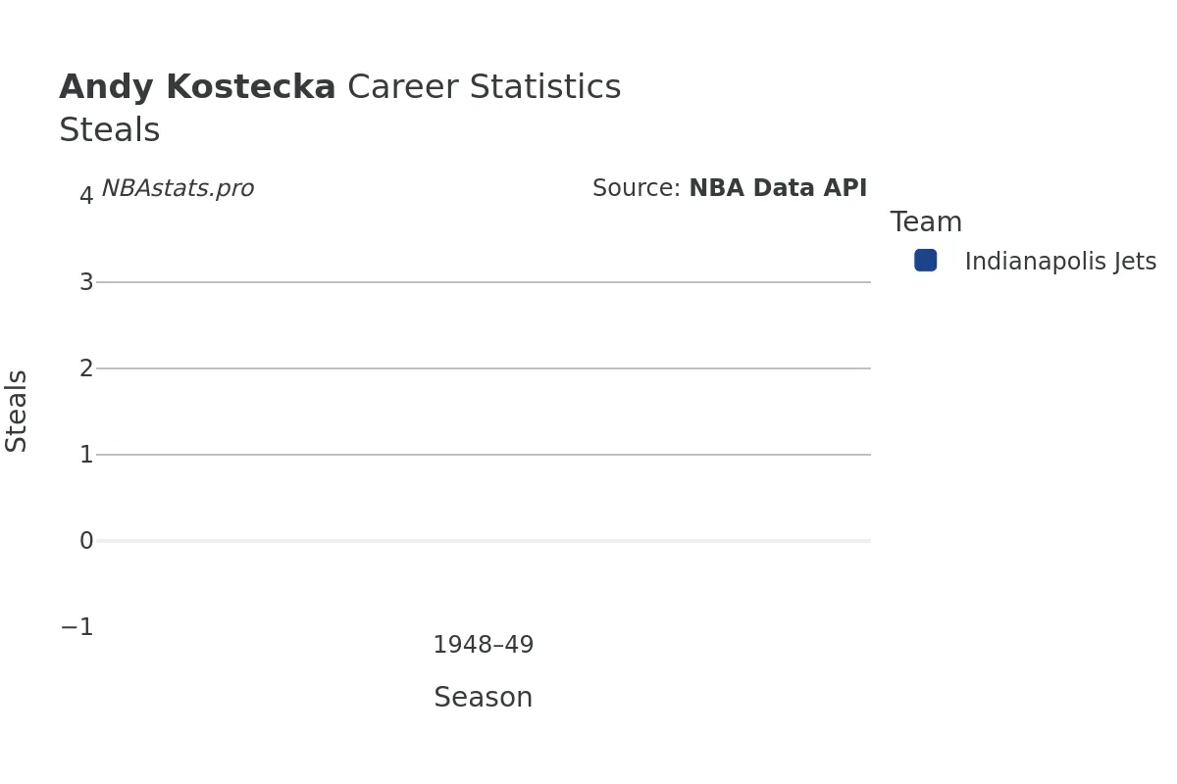Select the Career Statistics title text
This screenshot has height=784, width=1177.
tap(484, 88)
